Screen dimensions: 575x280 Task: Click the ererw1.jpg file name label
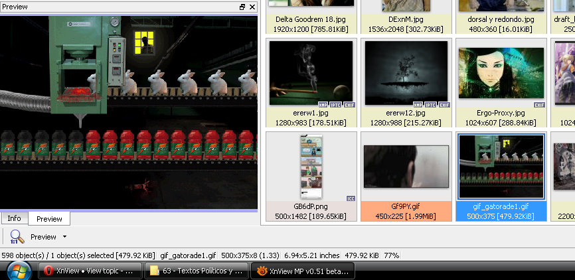pyautogui.click(x=311, y=113)
